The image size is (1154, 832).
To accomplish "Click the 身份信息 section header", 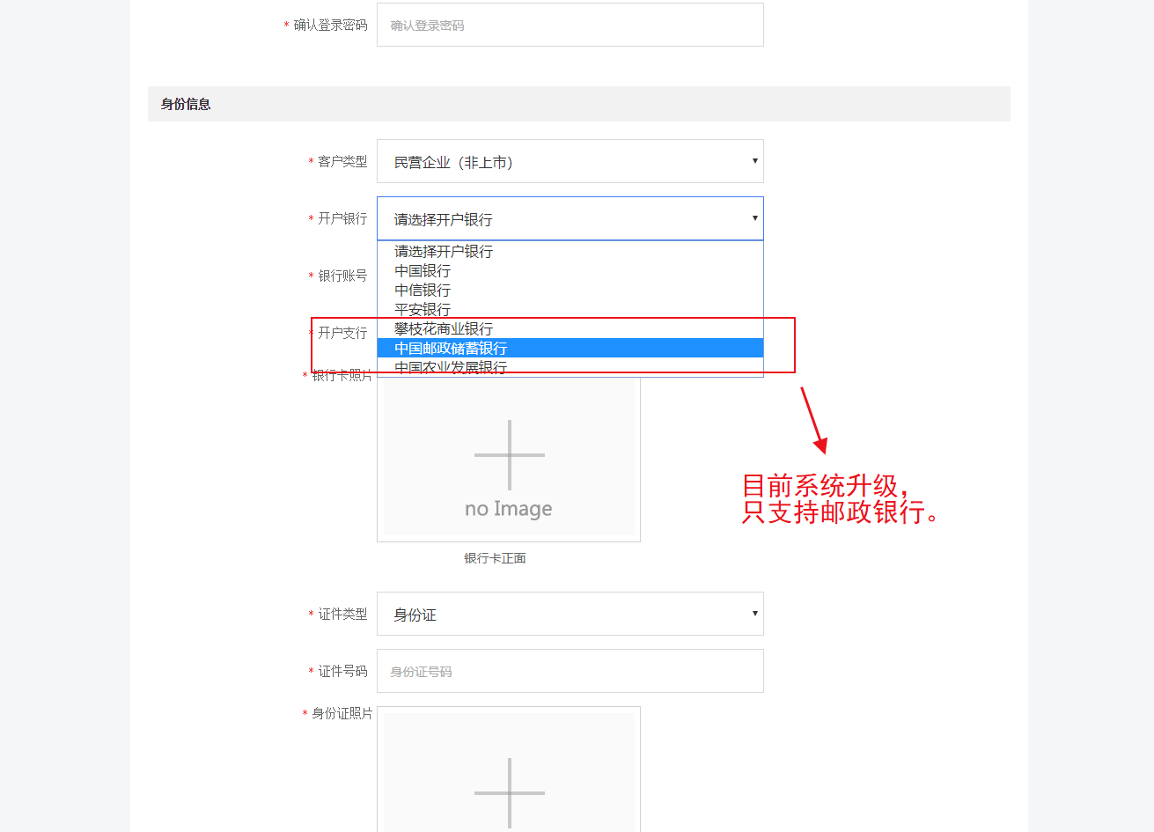I will 186,104.
